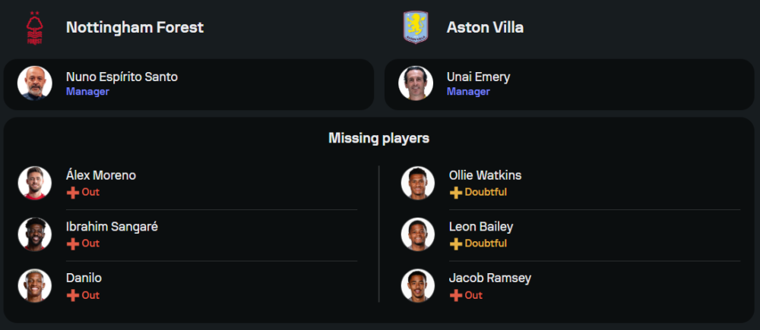Open the Nottingham Forest team name link

click(x=135, y=27)
